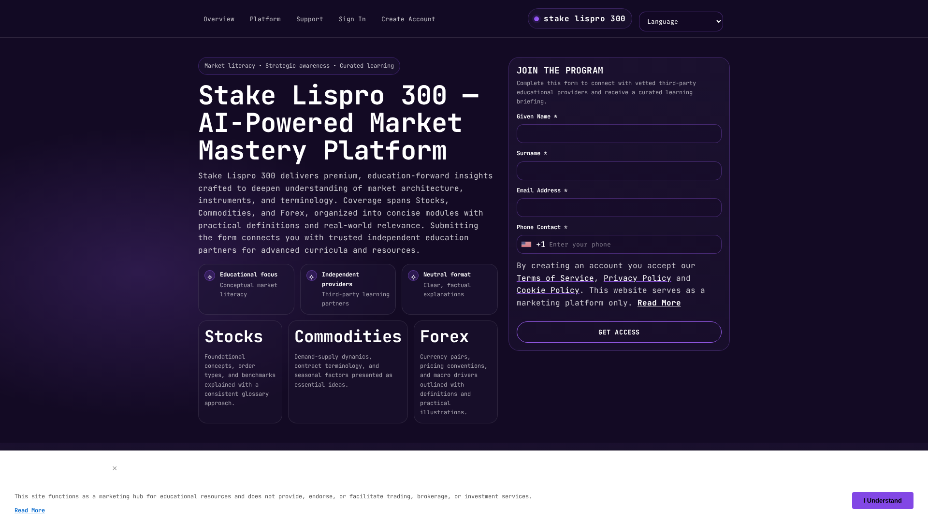This screenshot has height=522, width=928.
Task: Click the Neutral format sparkle icon
Action: coord(413,276)
